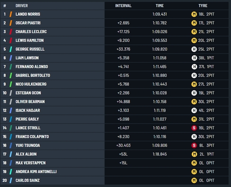Click the medium tyre icon in Lando Norris's row
Screen dimensions: 231x187
click(194, 14)
